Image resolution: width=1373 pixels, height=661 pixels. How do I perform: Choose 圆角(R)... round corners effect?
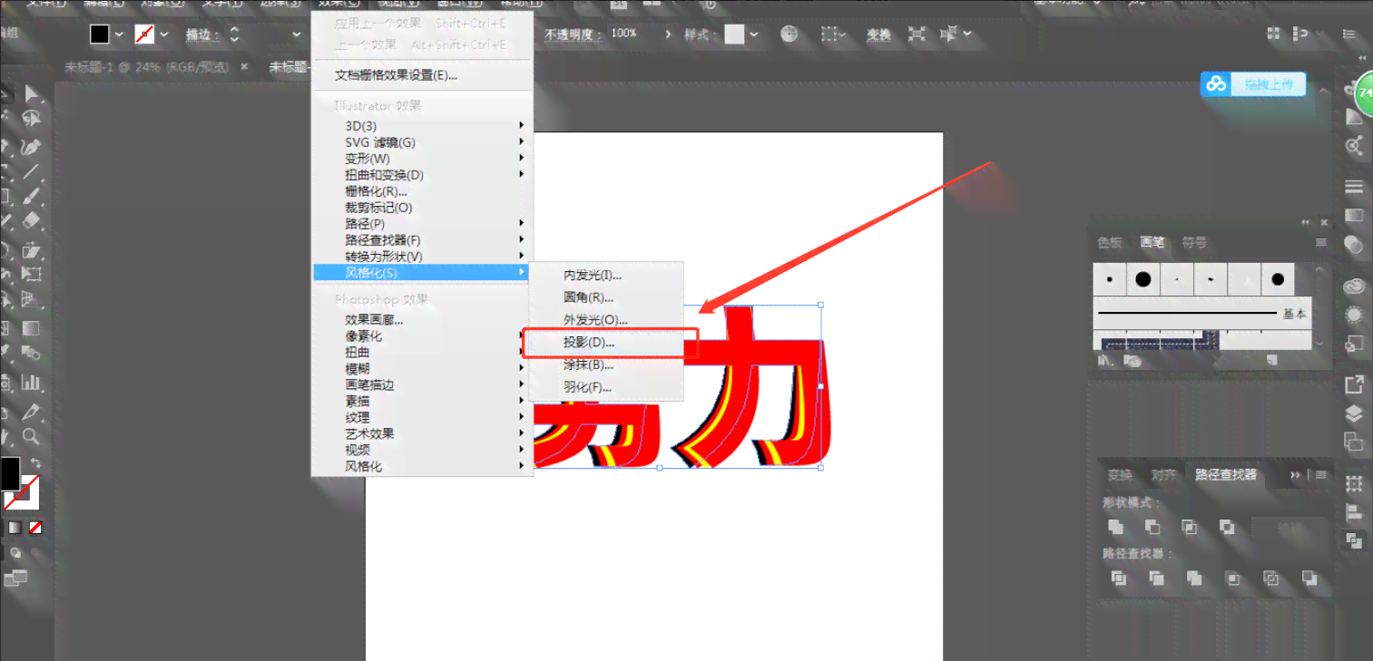[x=606, y=297]
